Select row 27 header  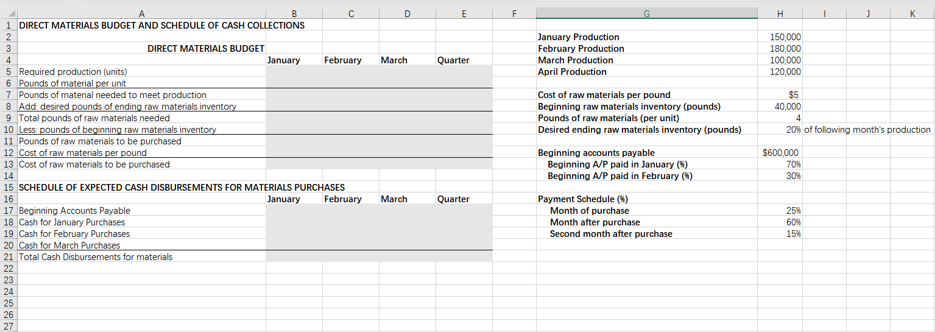click(9, 327)
